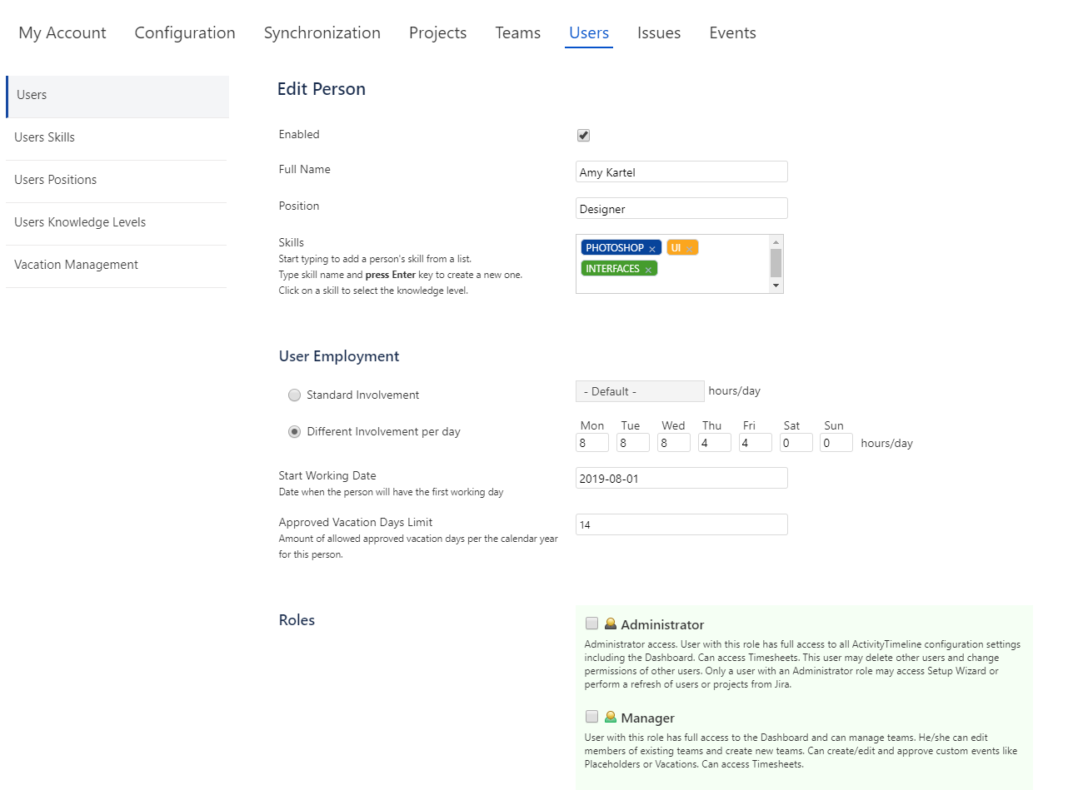Click the skills box scroll-up arrow
The image size is (1068, 790).
tap(776, 242)
